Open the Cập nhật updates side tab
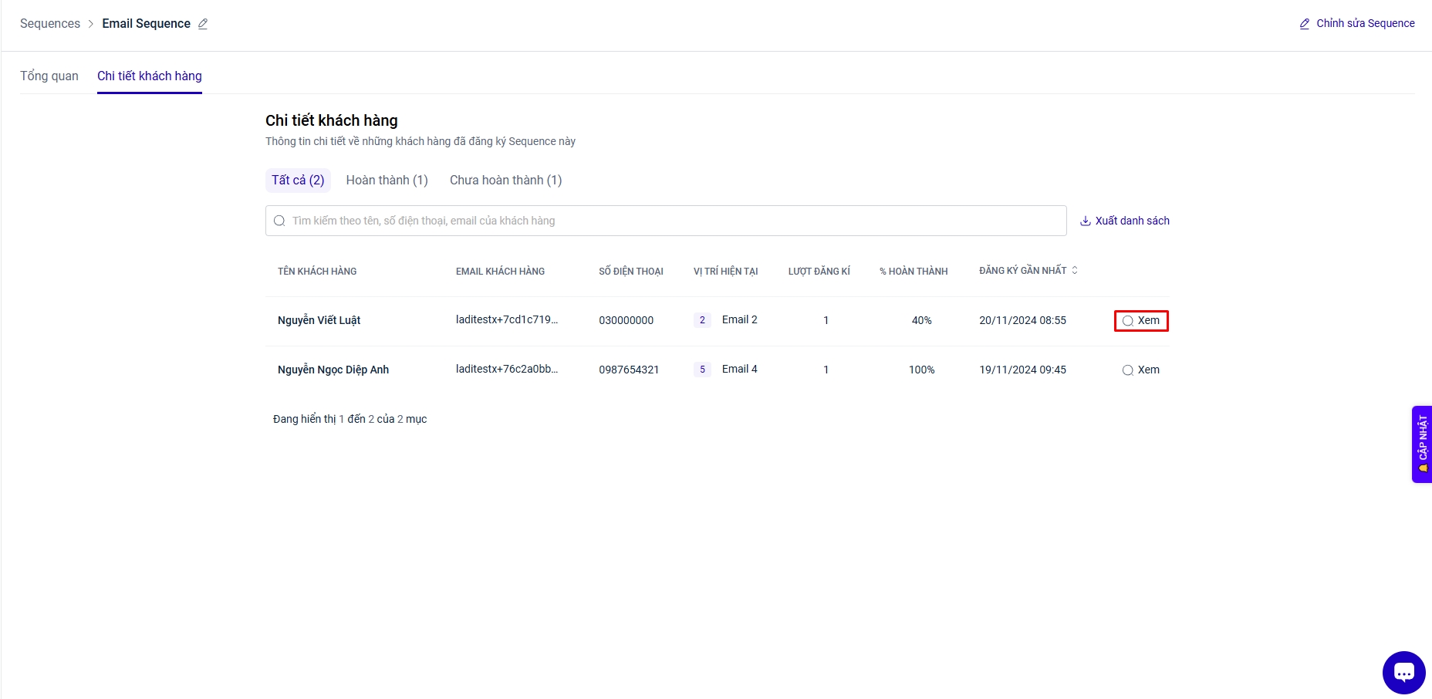 pos(1422,444)
